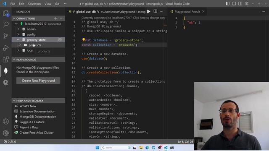
Task: Collapse the grocery-store database
Action: point(18,39)
